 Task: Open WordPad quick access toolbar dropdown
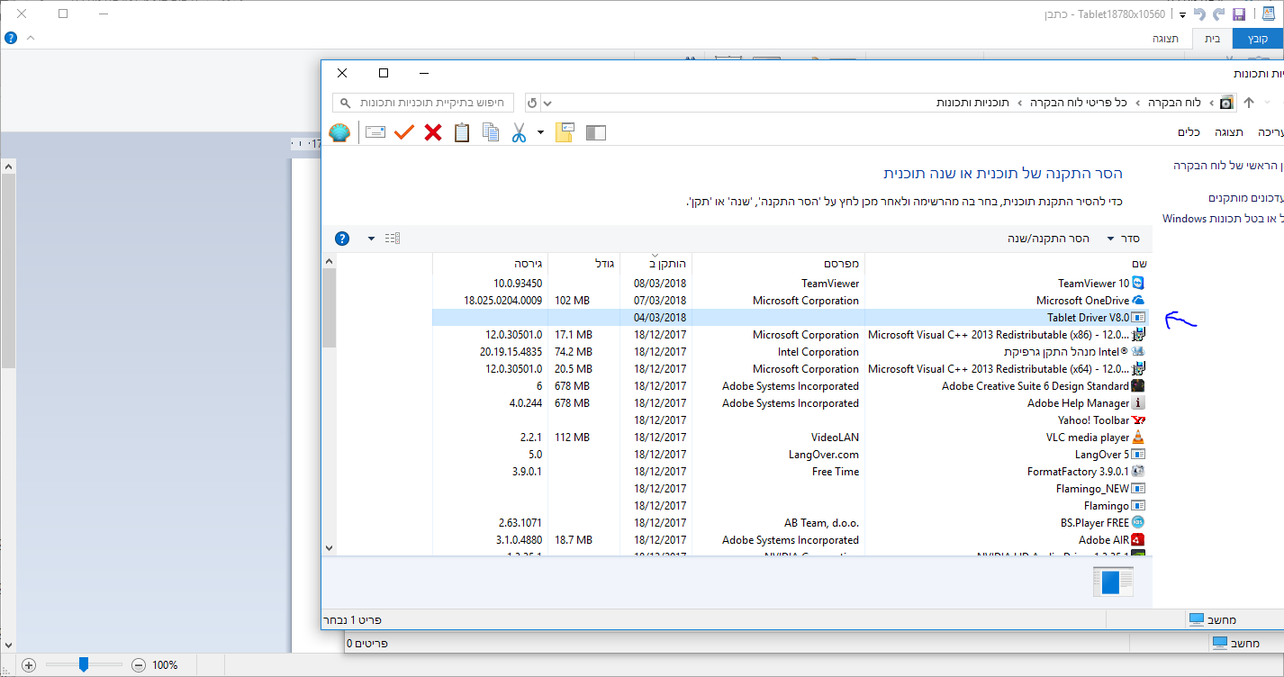(1182, 14)
